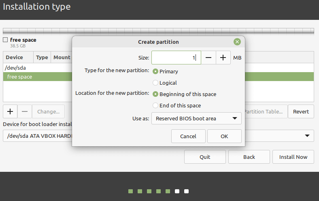Click the Revert button
The image size is (319, 201).
pyautogui.click(x=301, y=111)
